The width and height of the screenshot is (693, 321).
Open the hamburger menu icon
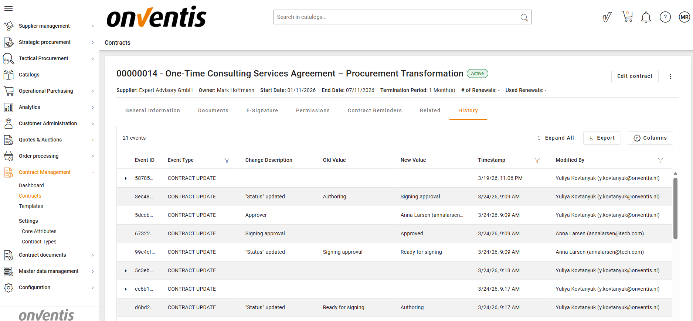(x=9, y=8)
